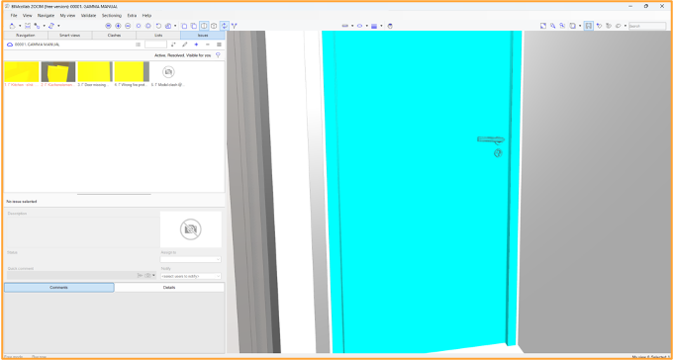This screenshot has width=673, height=360.
Task: Open the Assign to dropdown
Action: pos(191,259)
